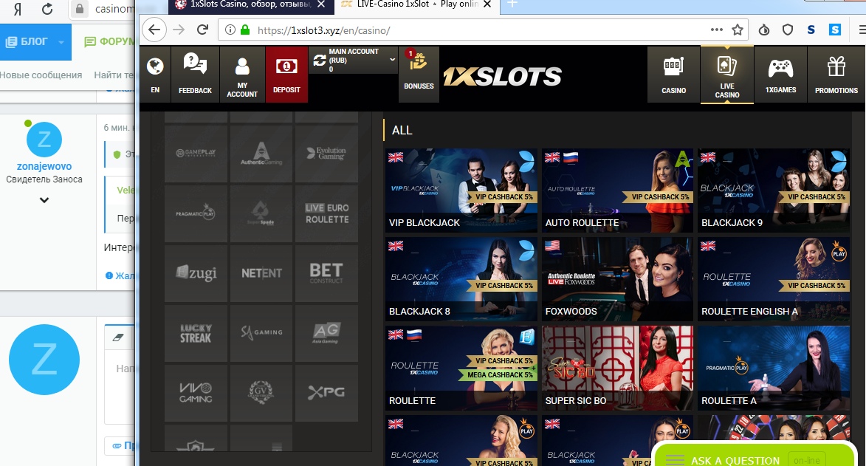Close the 1xSlots Casino обзор tab
Screen dimensions: 866x466
[x=321, y=4]
